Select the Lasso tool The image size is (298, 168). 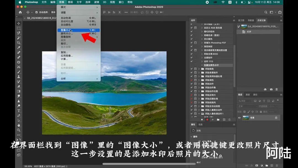19,33
